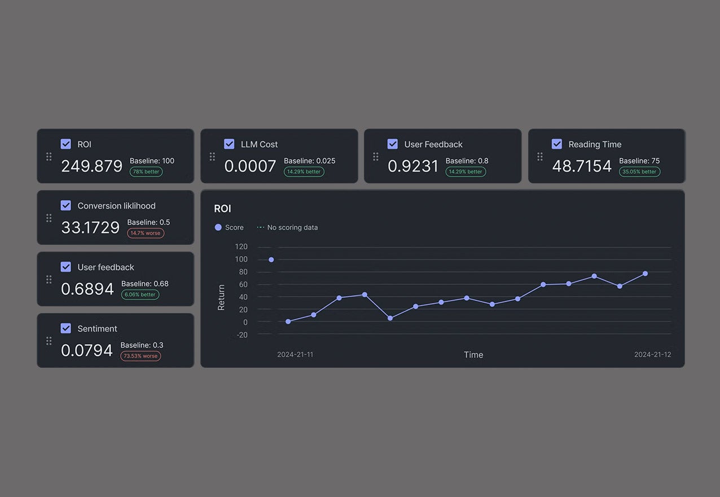Click the isolated chart point at 100
The image size is (720, 497).
tap(271, 260)
